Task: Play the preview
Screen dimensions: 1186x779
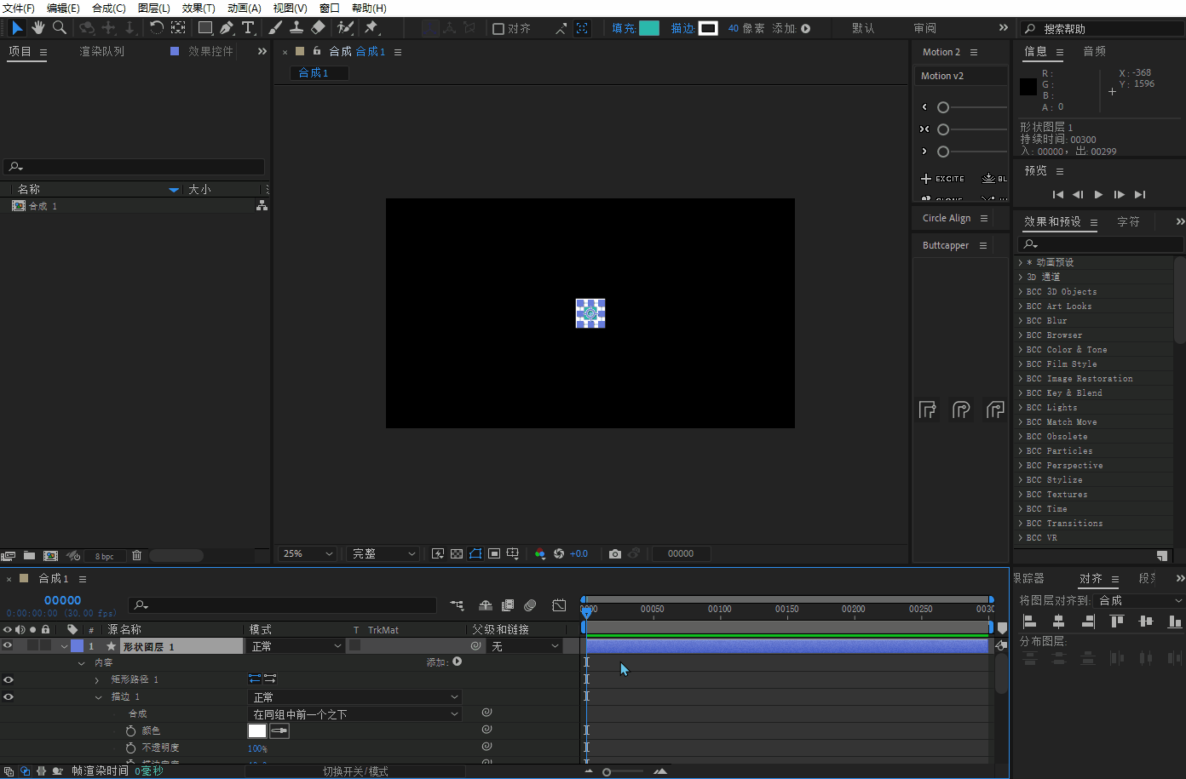Action: pos(1098,194)
